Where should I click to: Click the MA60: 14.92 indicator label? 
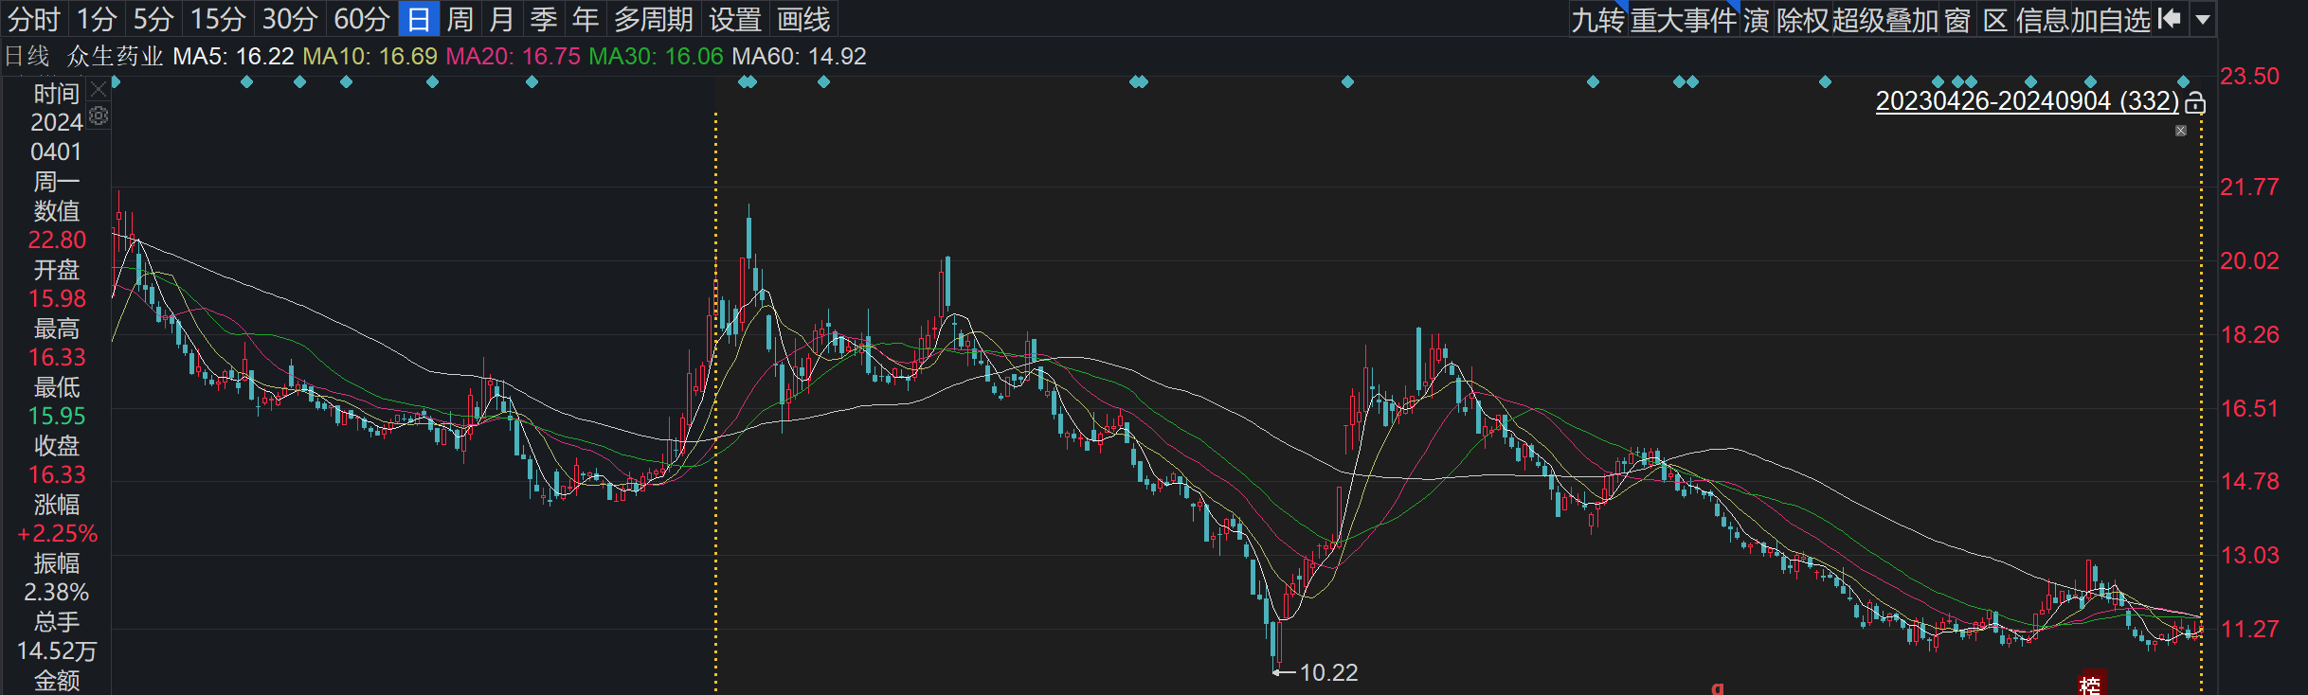coord(799,56)
